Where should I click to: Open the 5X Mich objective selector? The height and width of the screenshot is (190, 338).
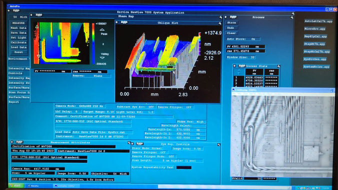pyautogui.click(x=20, y=17)
